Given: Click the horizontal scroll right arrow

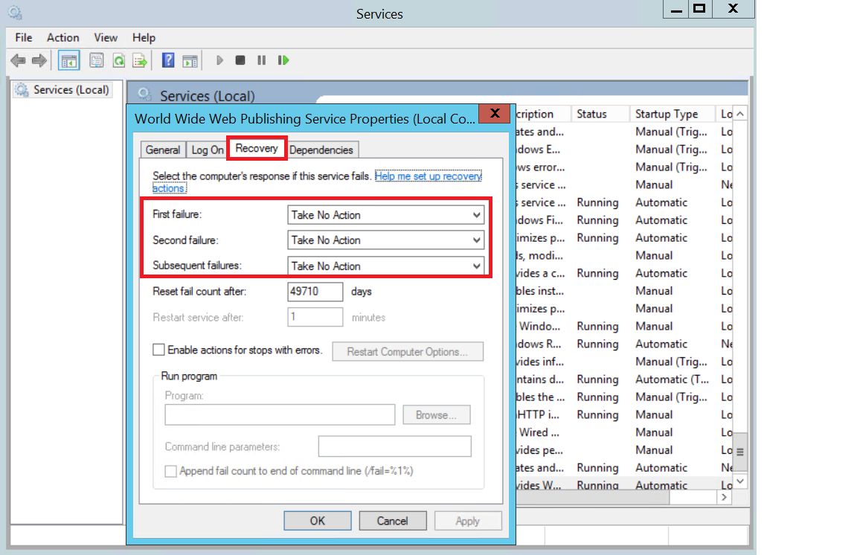Looking at the screenshot, I should pos(724,497).
